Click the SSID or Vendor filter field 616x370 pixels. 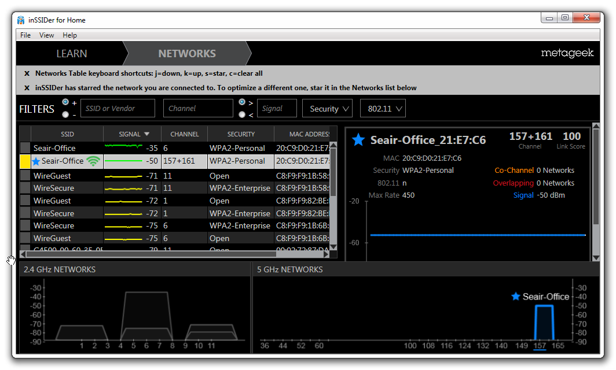point(118,108)
